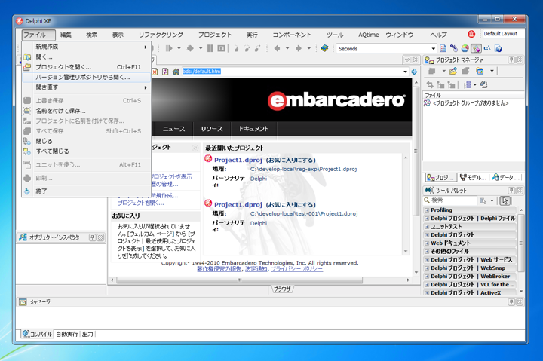Viewport: 543px width, 361px height.
Task: Expand the その他のファイル category
Action: [x=427, y=252]
